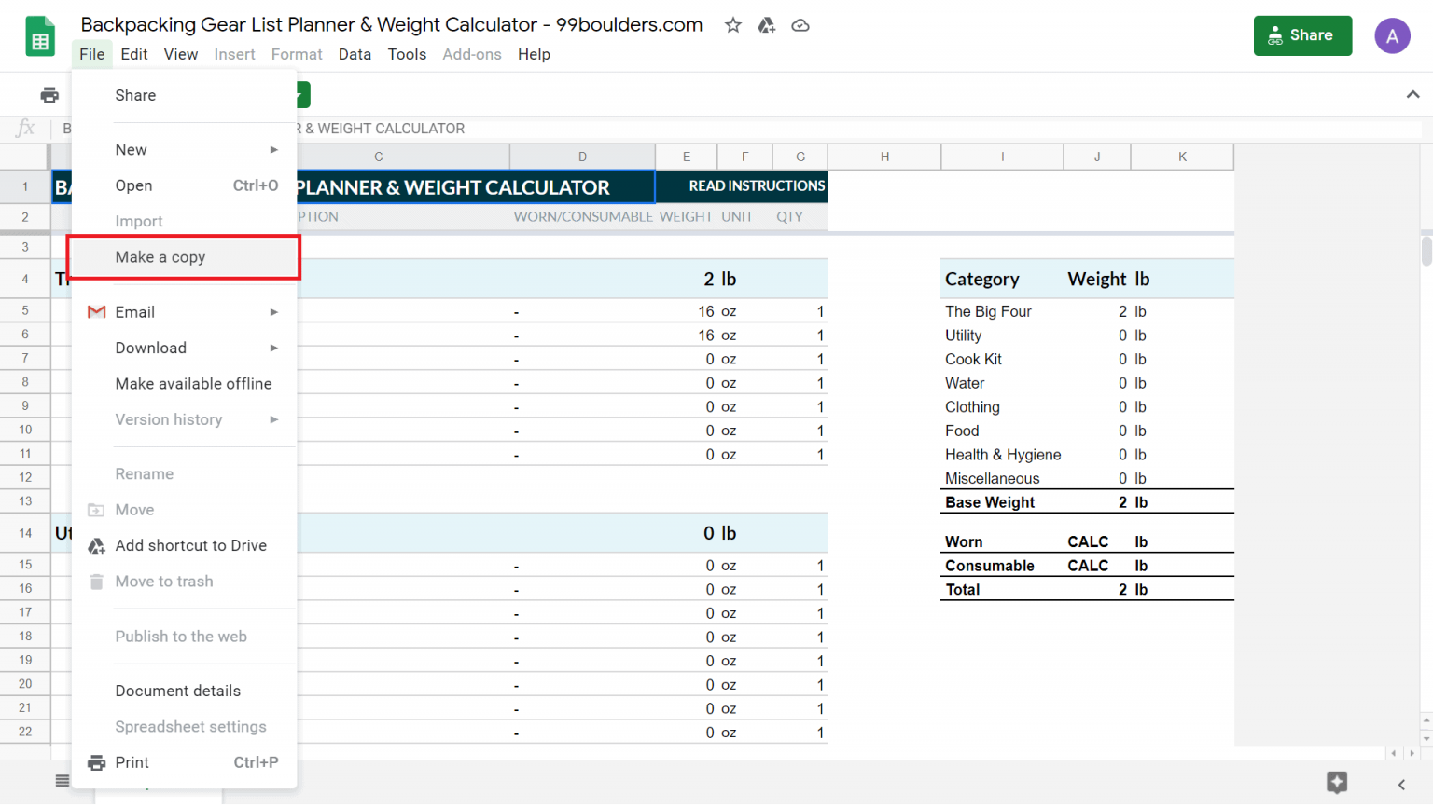Check the cloud save status icon
Viewport: 1433px width, 808px height.
pyautogui.click(x=800, y=25)
